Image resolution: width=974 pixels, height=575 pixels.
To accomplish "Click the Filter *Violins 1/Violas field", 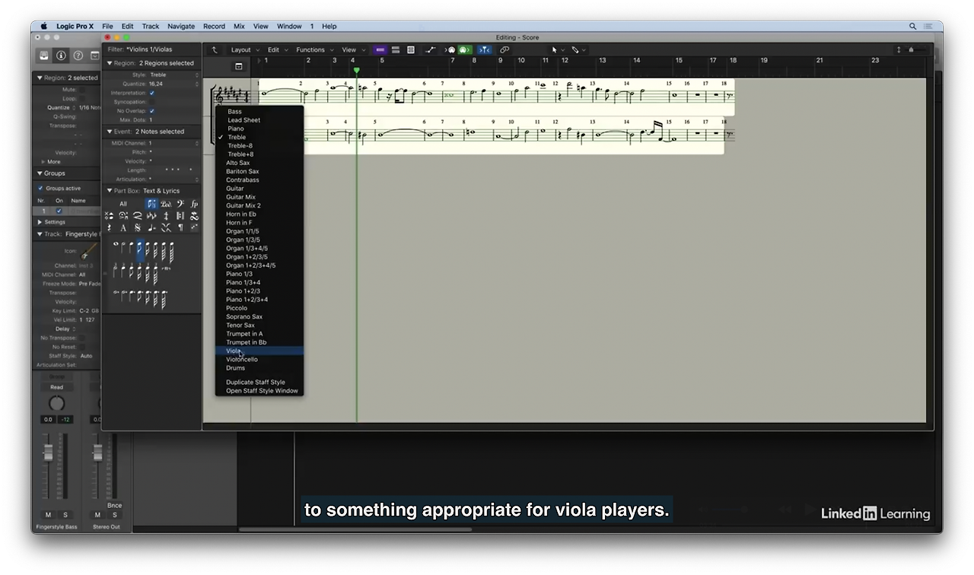I will pyautogui.click(x=151, y=49).
